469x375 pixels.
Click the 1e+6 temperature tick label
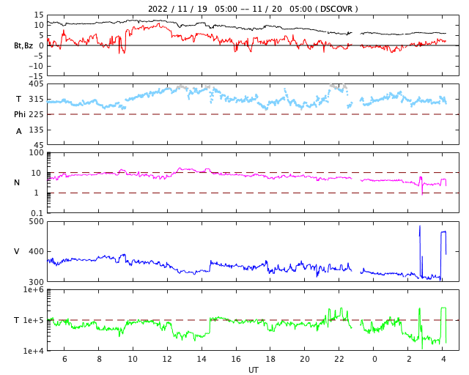(34, 291)
